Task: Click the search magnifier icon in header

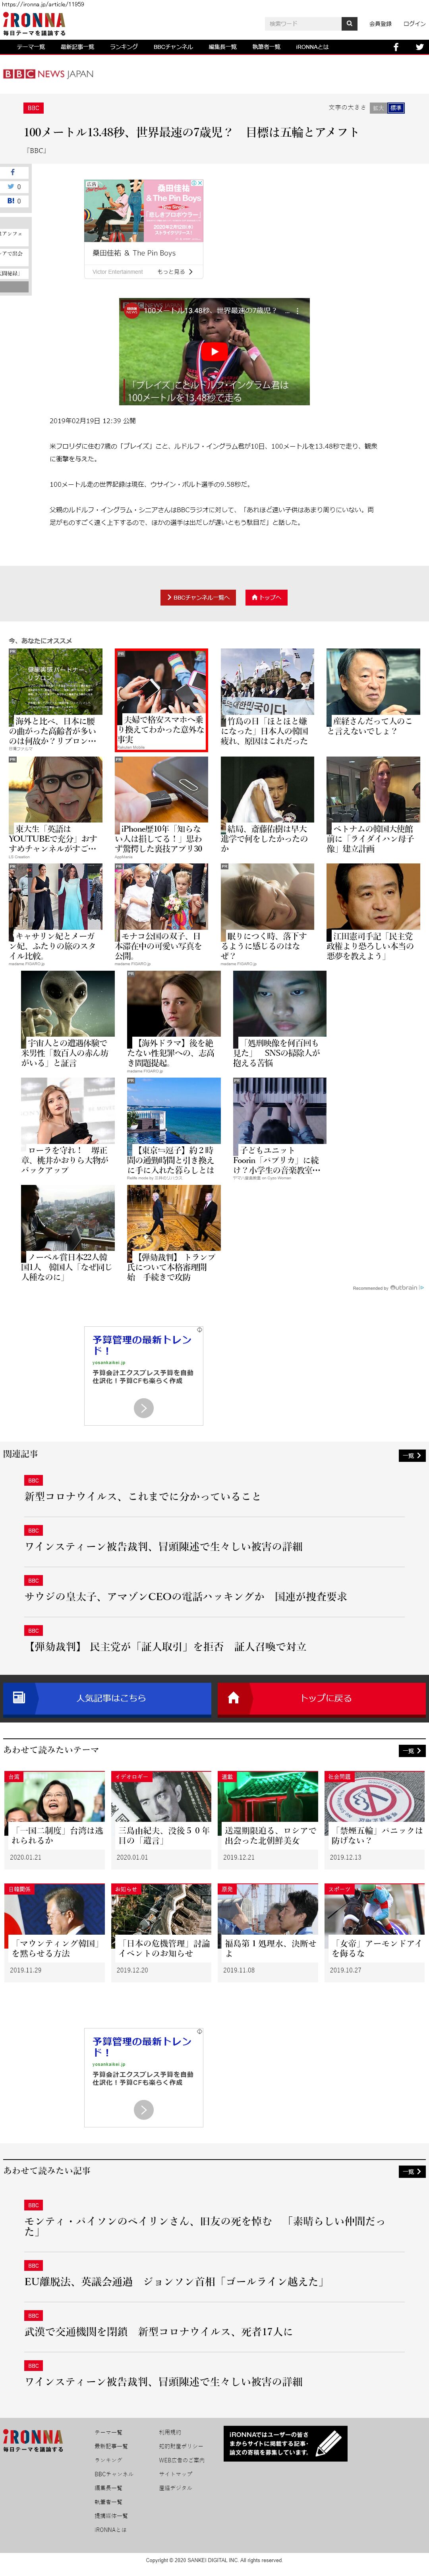Action: (349, 23)
